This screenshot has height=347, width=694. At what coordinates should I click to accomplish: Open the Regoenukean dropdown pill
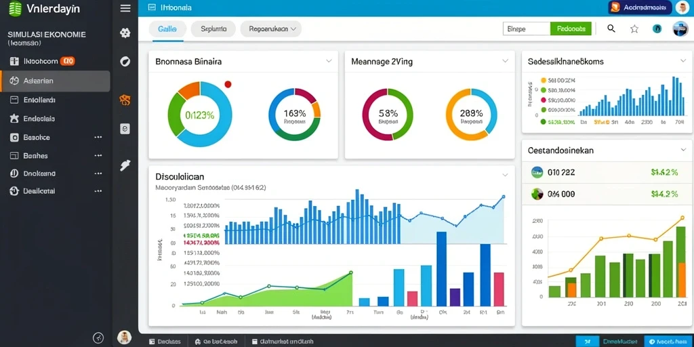click(x=271, y=28)
